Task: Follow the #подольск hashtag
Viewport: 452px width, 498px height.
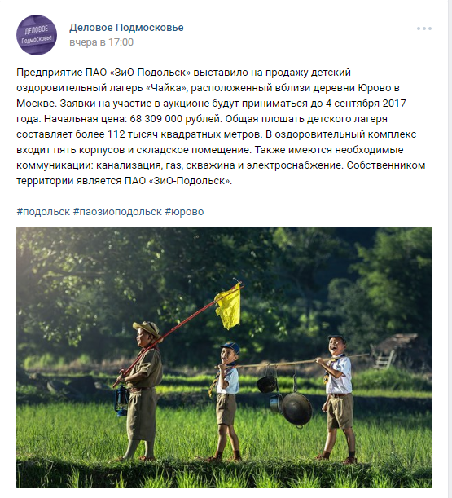Action: [x=43, y=212]
